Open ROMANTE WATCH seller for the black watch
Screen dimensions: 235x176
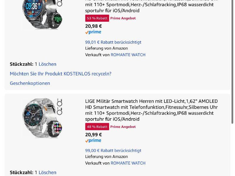point(128,55)
